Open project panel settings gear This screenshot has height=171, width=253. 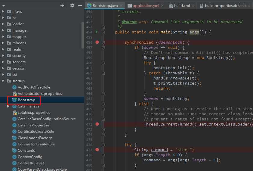click(x=72, y=5)
